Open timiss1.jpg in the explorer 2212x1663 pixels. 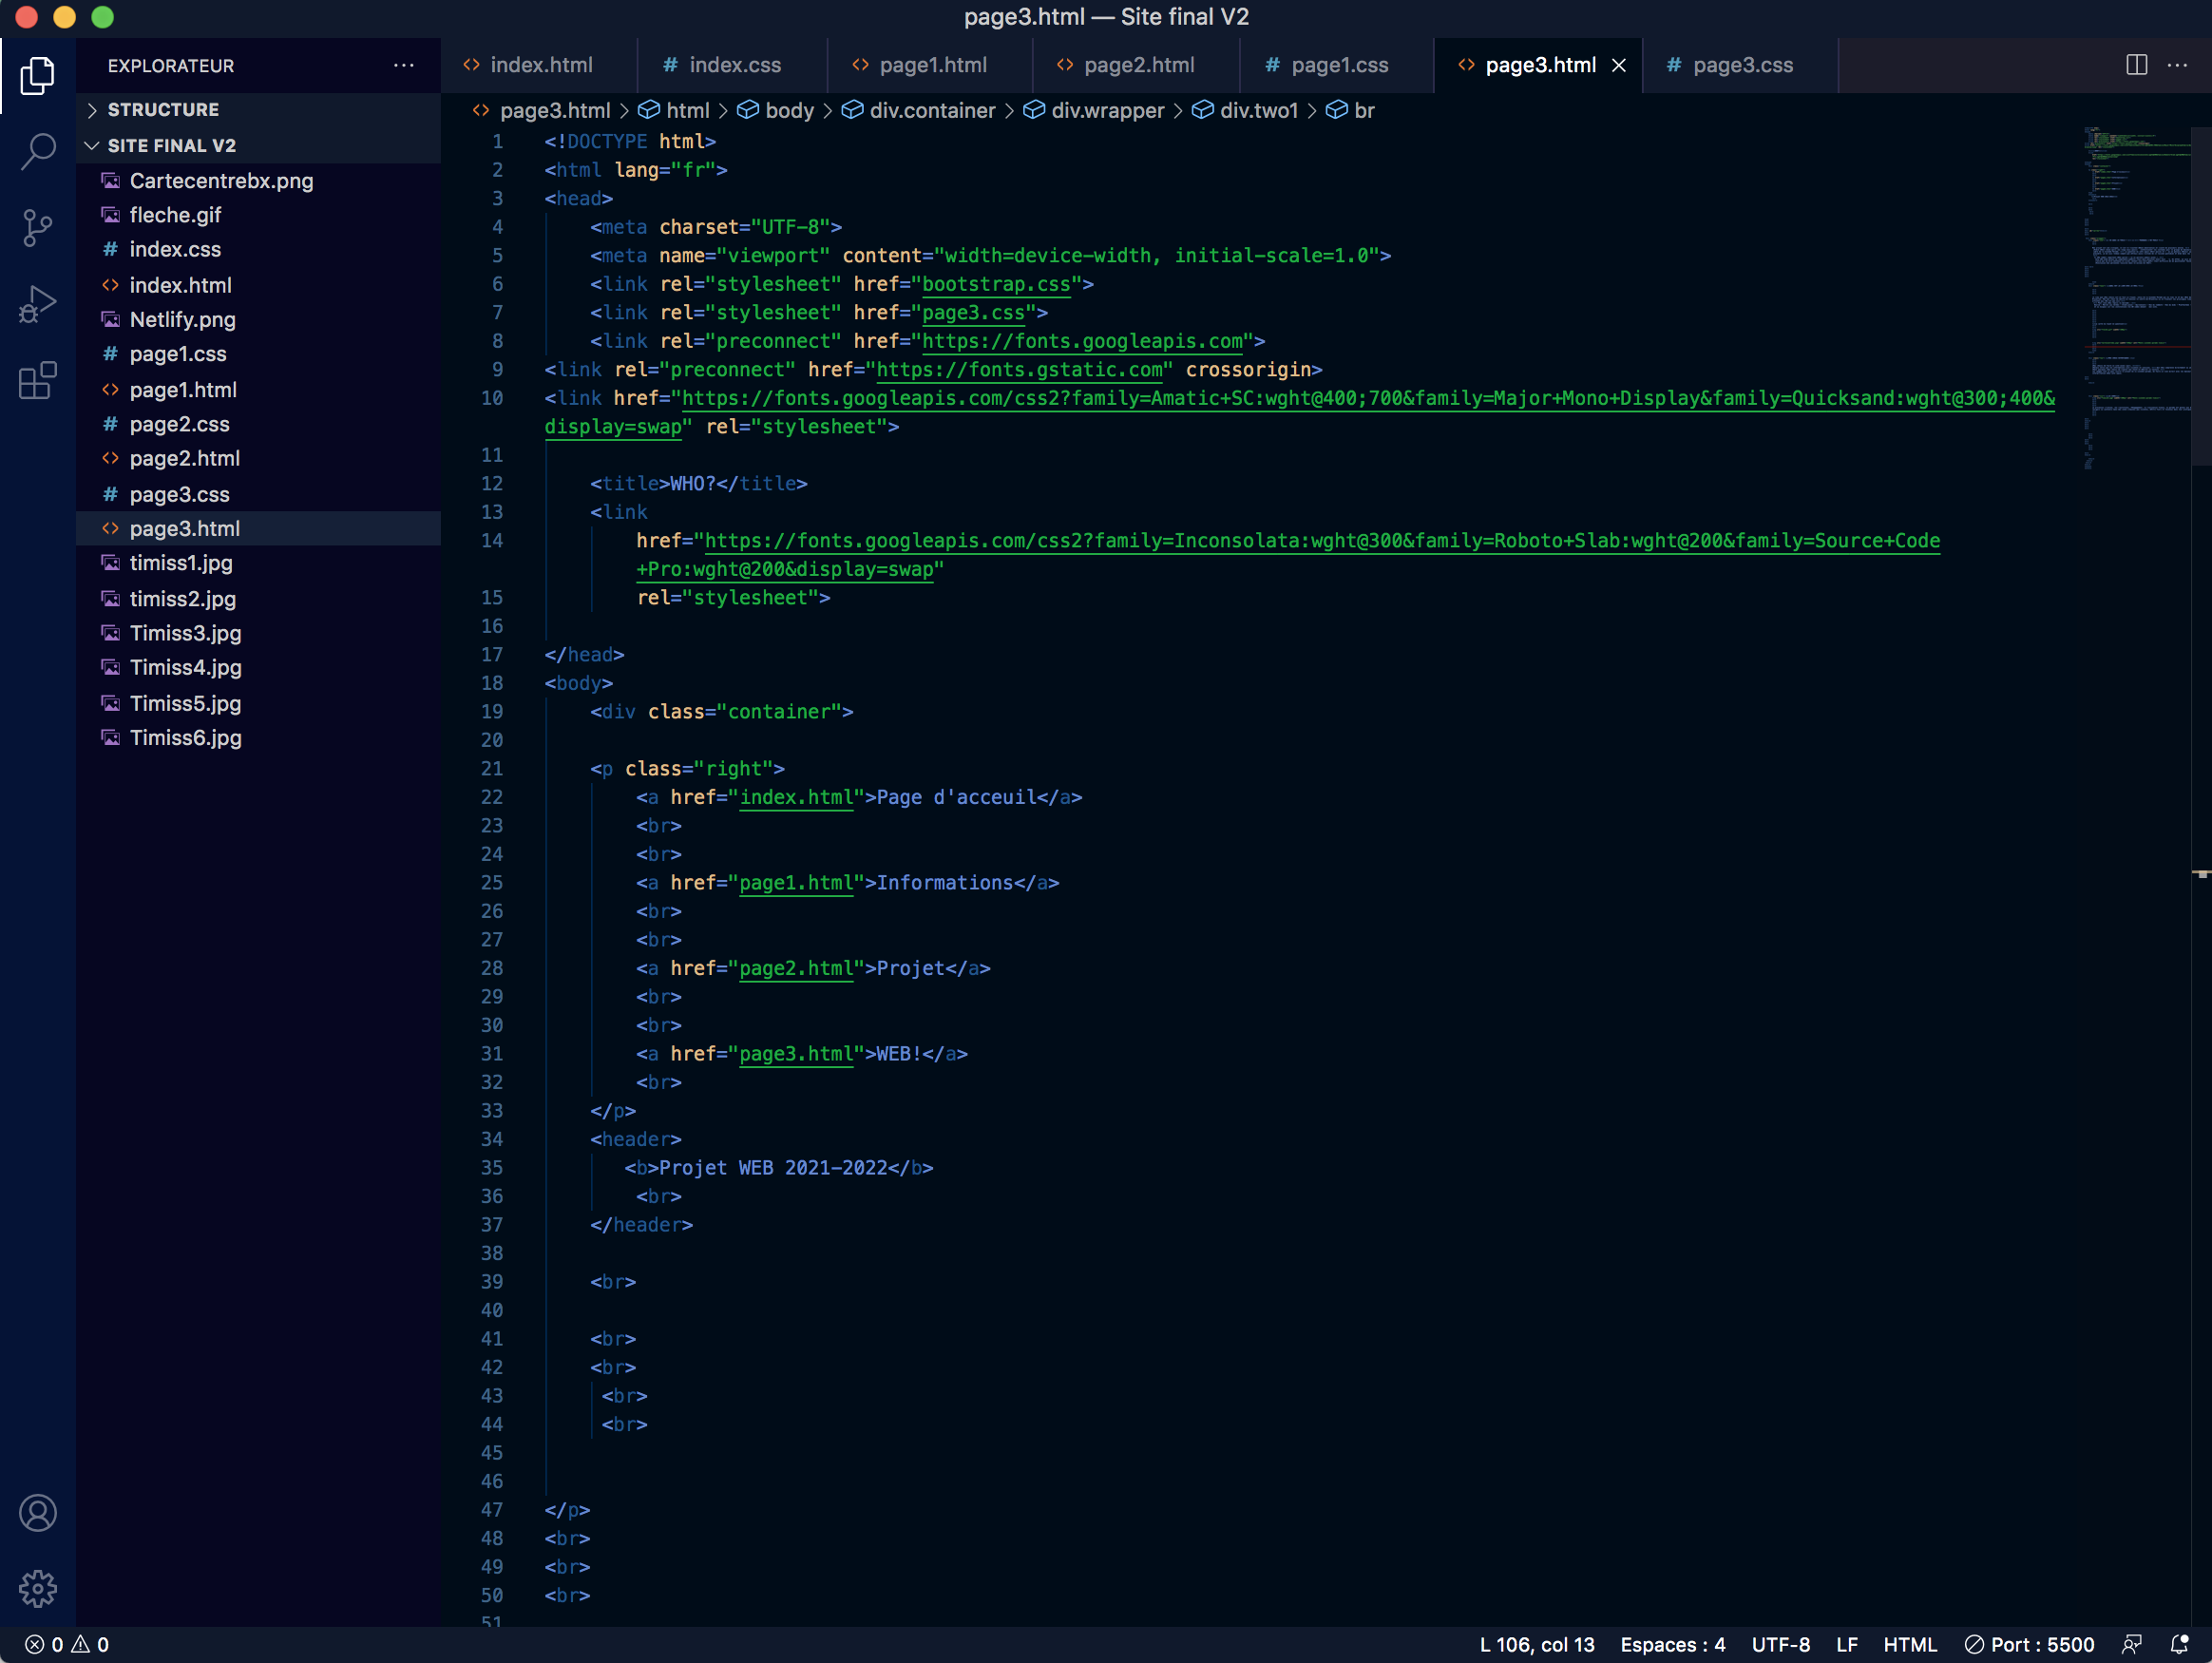(x=258, y=563)
